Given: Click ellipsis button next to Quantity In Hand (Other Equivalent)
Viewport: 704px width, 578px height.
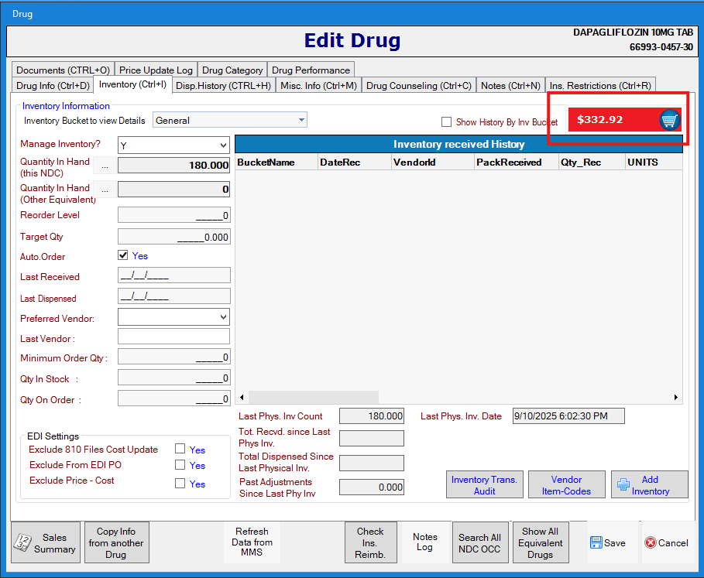Looking at the screenshot, I should point(105,190).
